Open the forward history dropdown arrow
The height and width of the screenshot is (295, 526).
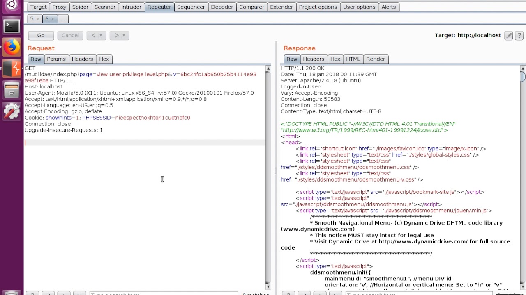point(124,35)
